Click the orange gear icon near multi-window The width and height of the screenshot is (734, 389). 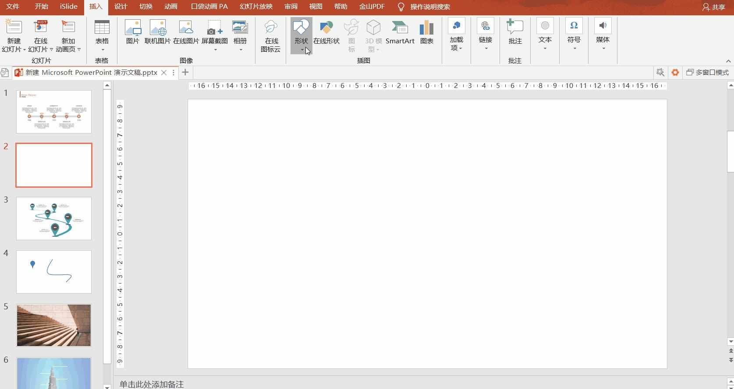coord(675,72)
